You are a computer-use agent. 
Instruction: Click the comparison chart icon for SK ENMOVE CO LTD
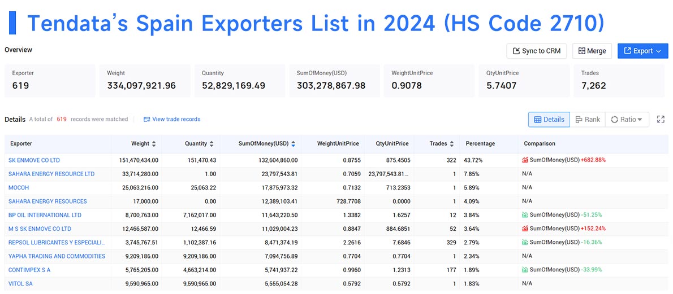[x=525, y=160]
